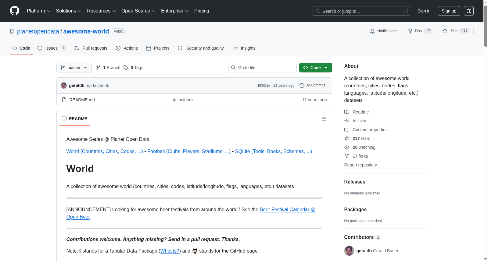The height and width of the screenshot is (262, 488).
Task: Open the 0 Tags link
Action: [x=134, y=68]
